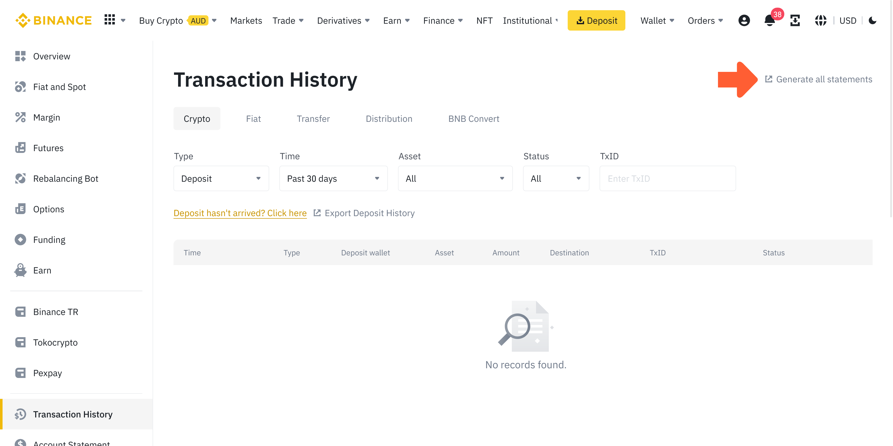The width and height of the screenshot is (893, 446).
Task: Expand the Time filter set to Past 30 days
Action: pos(333,178)
